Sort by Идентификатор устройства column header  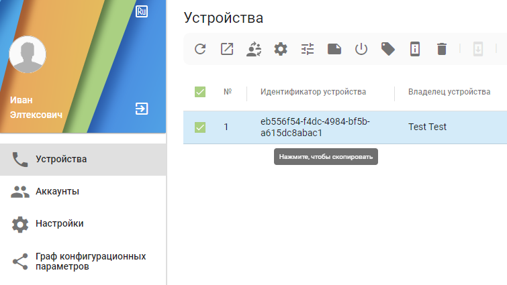point(313,92)
